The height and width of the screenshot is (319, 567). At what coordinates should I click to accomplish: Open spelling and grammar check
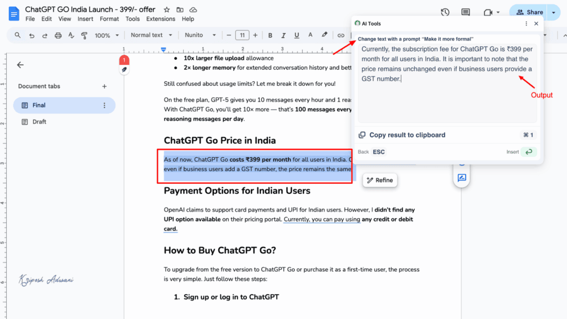tap(71, 35)
